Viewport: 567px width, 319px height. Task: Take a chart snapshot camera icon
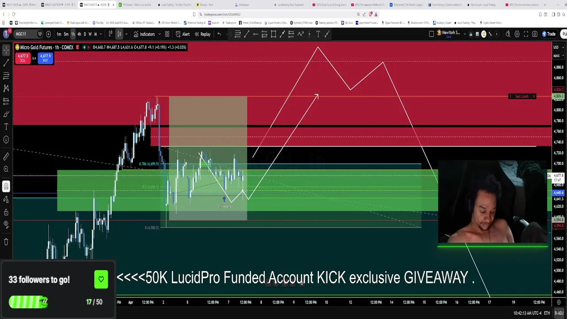coord(535,34)
